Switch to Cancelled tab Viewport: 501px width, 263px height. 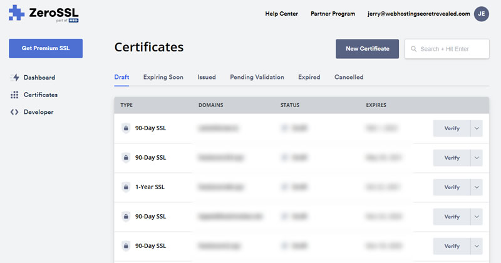(349, 77)
